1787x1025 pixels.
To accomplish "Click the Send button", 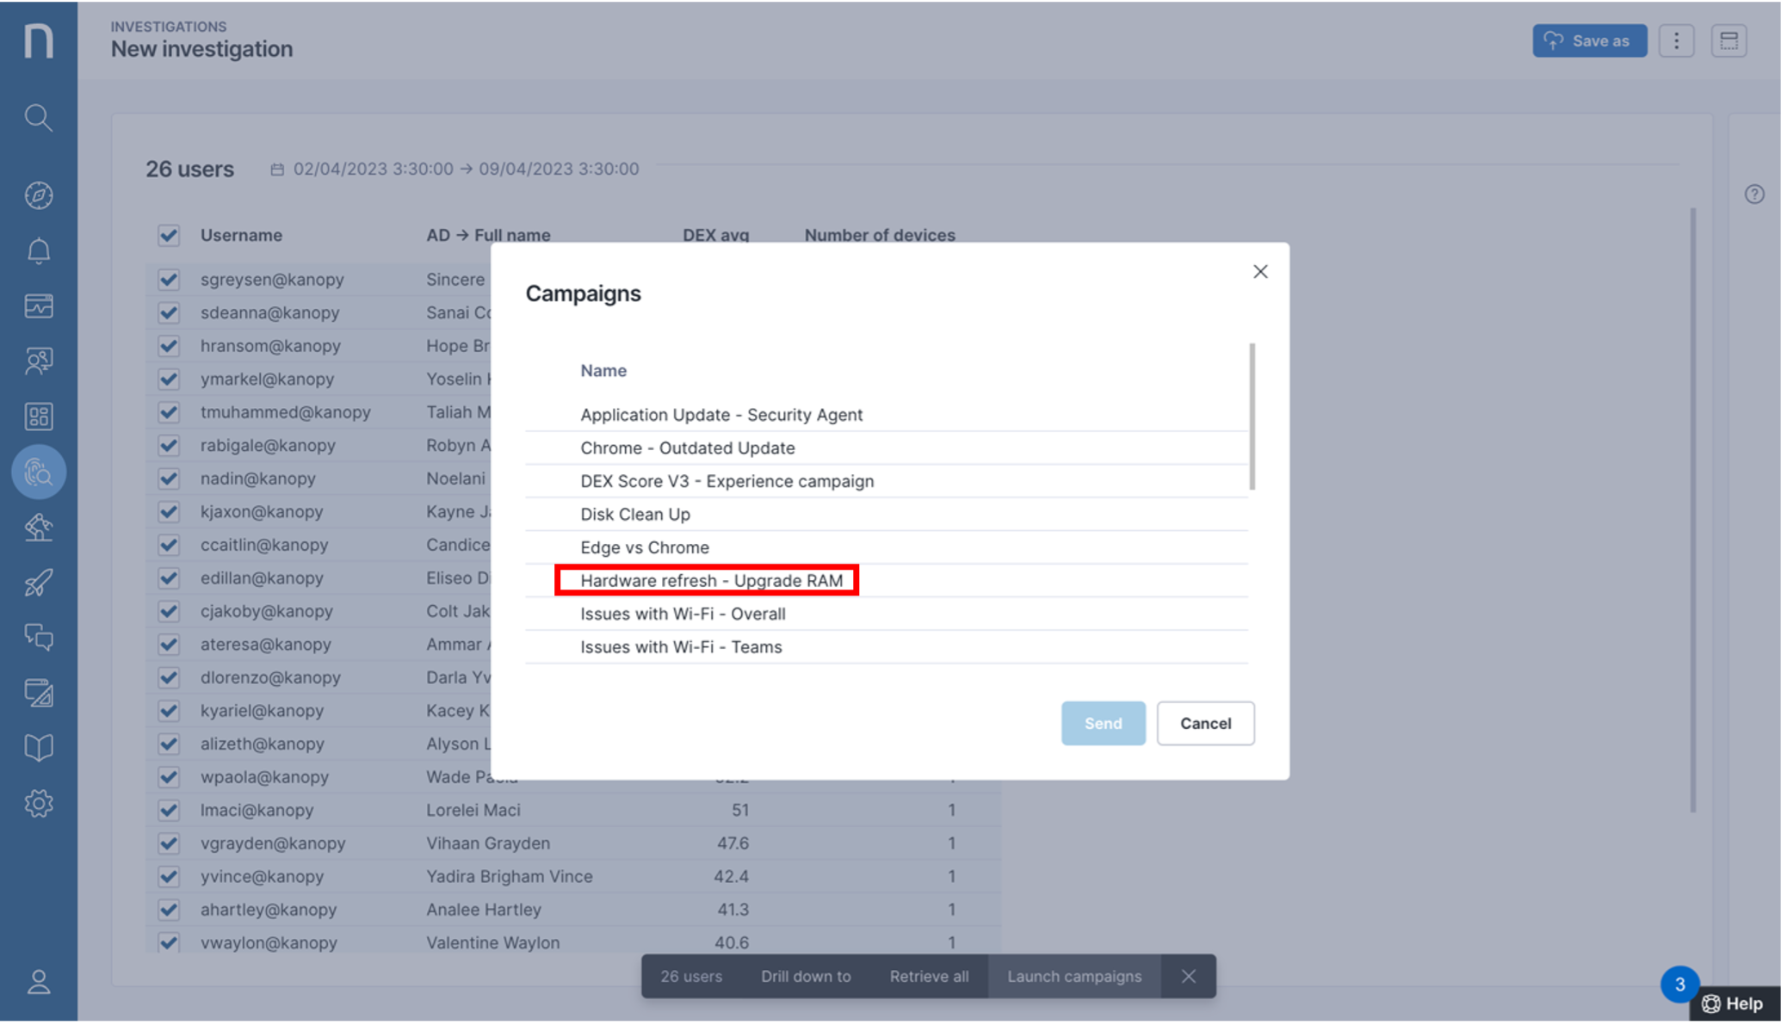I will click(1103, 723).
